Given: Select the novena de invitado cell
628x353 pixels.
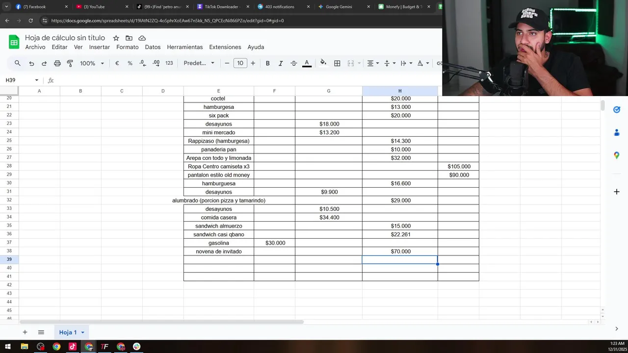Looking at the screenshot, I should click(x=219, y=252).
